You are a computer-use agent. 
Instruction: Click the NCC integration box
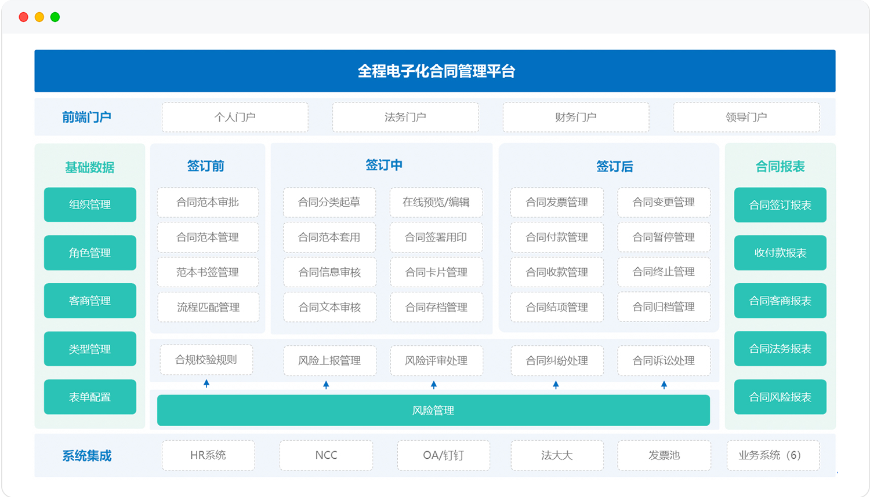[x=326, y=455]
